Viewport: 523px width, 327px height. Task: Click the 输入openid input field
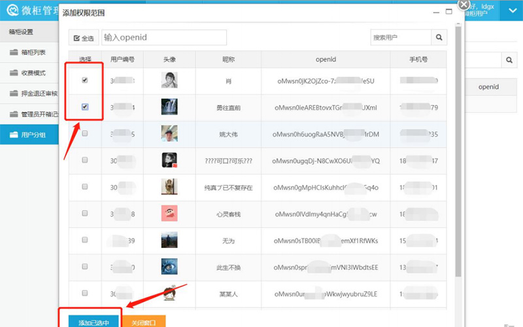163,38
